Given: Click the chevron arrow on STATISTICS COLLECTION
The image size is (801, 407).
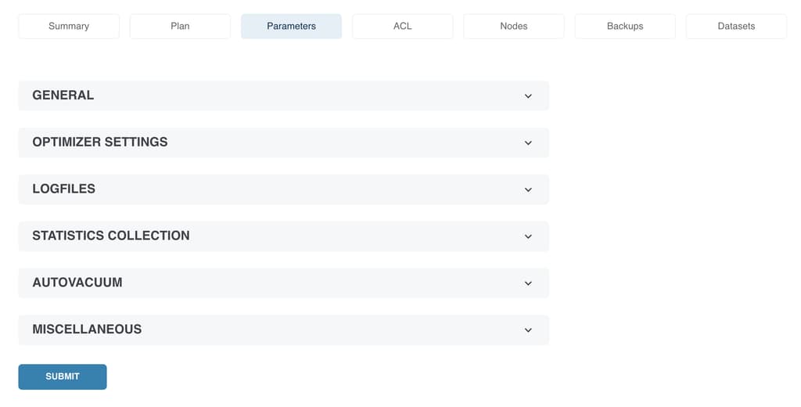Looking at the screenshot, I should click(528, 236).
